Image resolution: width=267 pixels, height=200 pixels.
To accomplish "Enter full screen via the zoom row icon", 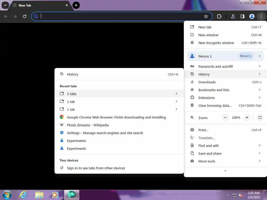I will pyautogui.click(x=260, y=117).
